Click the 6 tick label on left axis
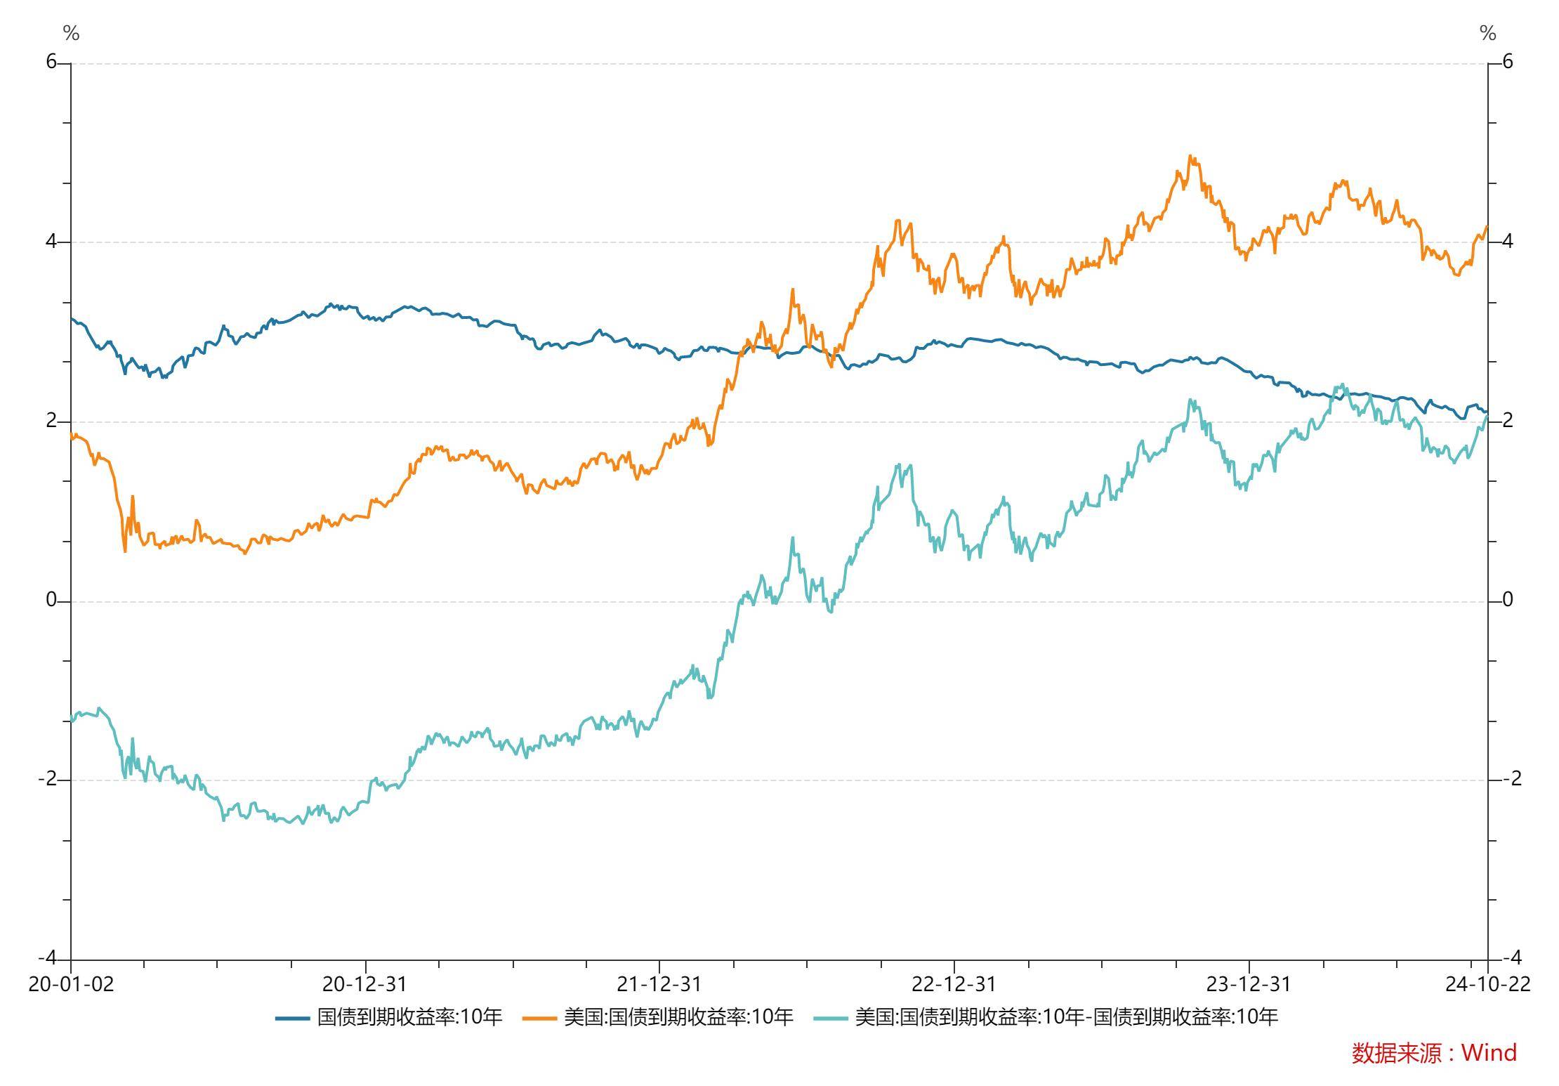 click(x=51, y=62)
